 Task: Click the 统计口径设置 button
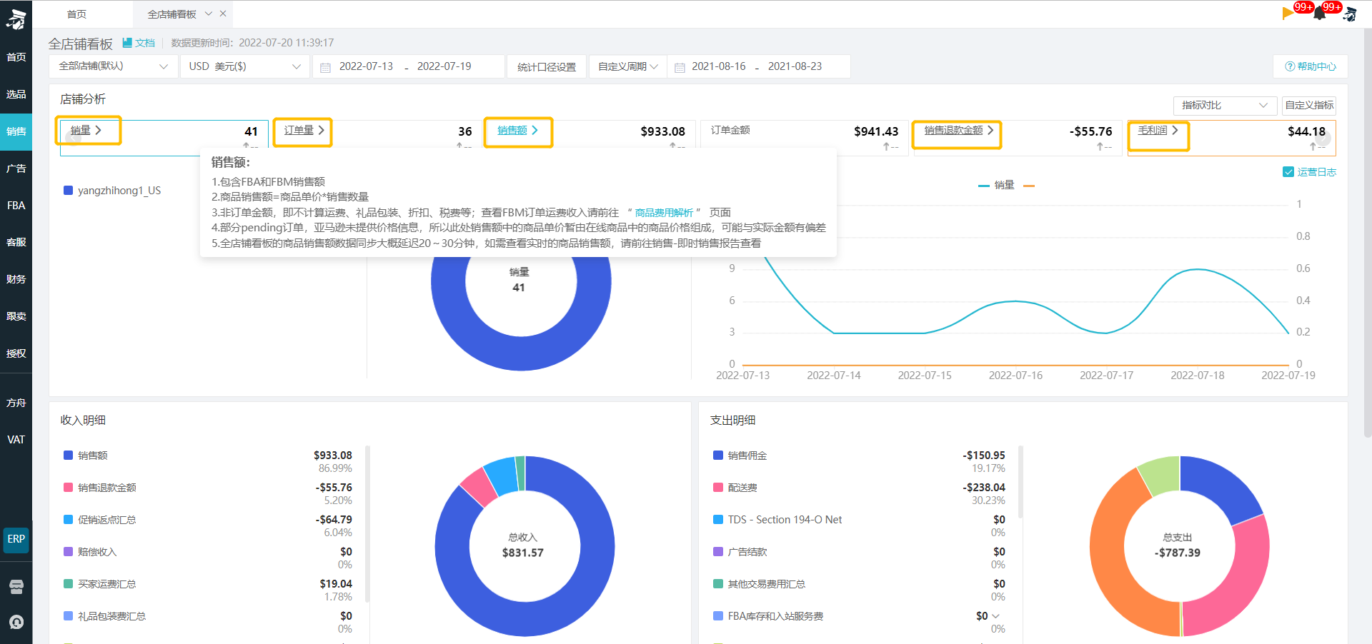coord(547,66)
